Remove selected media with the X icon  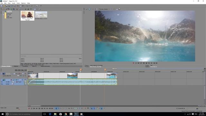tap(17, 9)
